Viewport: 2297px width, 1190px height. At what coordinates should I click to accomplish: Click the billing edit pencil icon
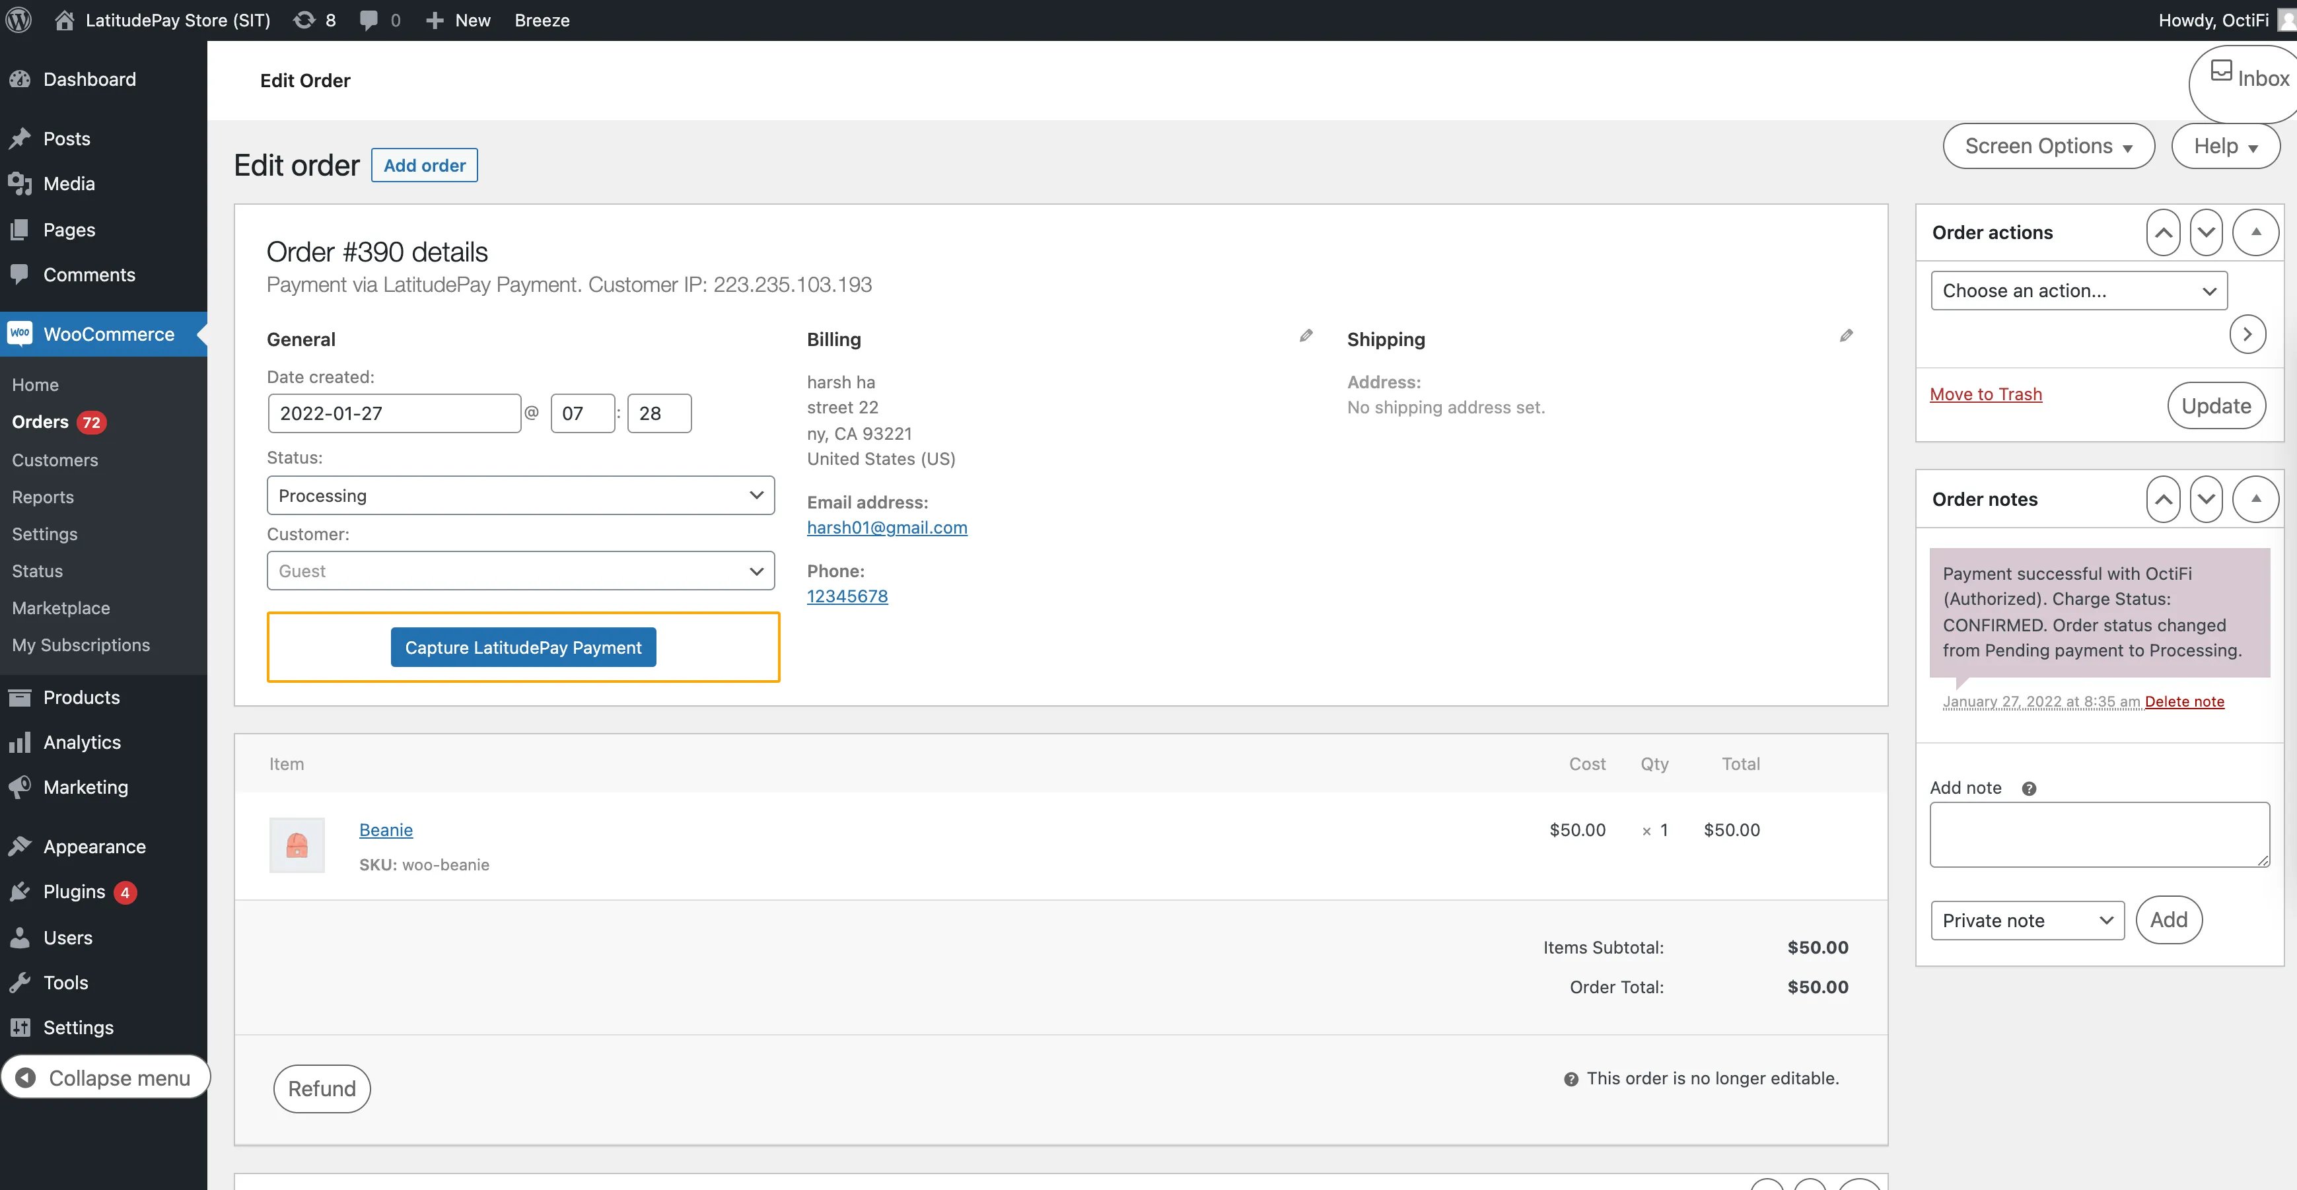pos(1306,336)
